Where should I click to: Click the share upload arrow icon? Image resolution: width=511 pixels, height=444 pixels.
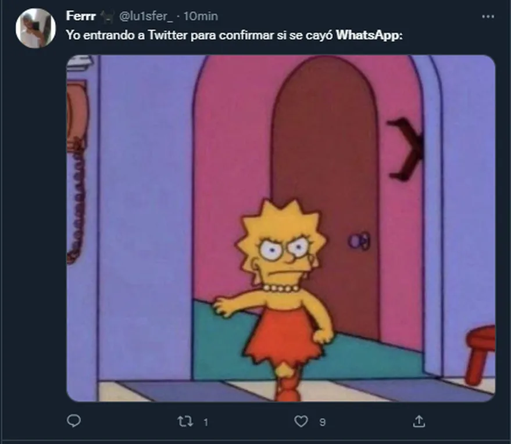419,421
